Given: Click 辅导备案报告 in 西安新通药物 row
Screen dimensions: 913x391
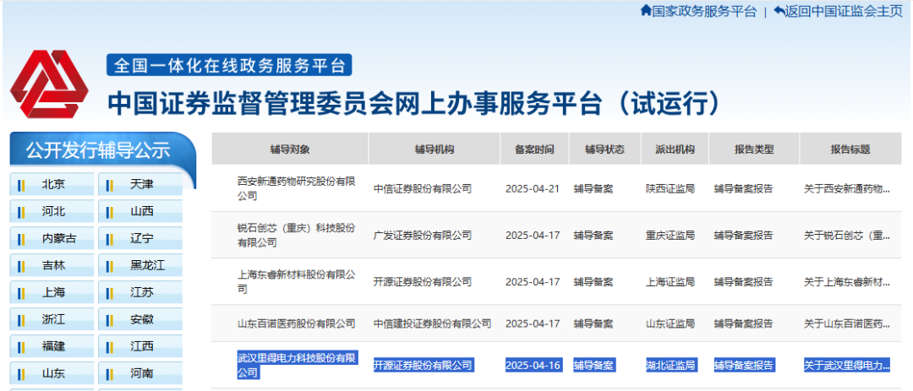Looking at the screenshot, I should (x=744, y=188).
